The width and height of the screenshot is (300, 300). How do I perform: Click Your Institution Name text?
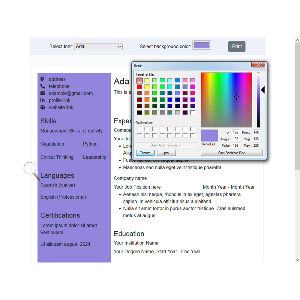click(x=136, y=243)
